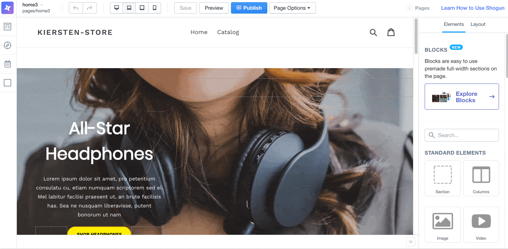The image size is (508, 249).
Task: Click the store search magnifier icon
Action: pos(373,33)
